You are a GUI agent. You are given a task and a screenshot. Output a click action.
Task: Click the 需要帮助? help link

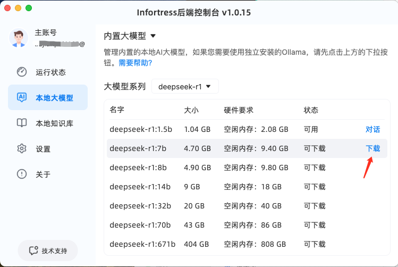coord(135,63)
